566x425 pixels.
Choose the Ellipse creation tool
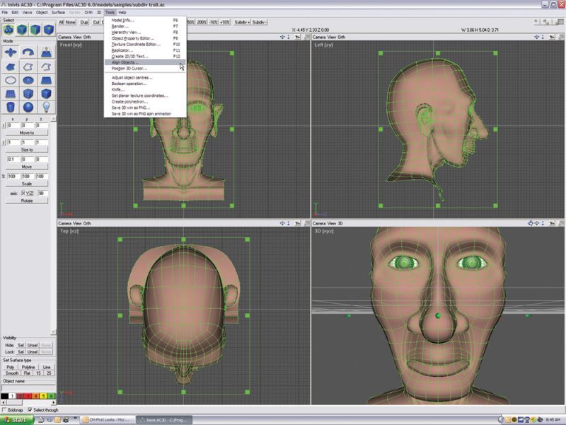click(11, 80)
